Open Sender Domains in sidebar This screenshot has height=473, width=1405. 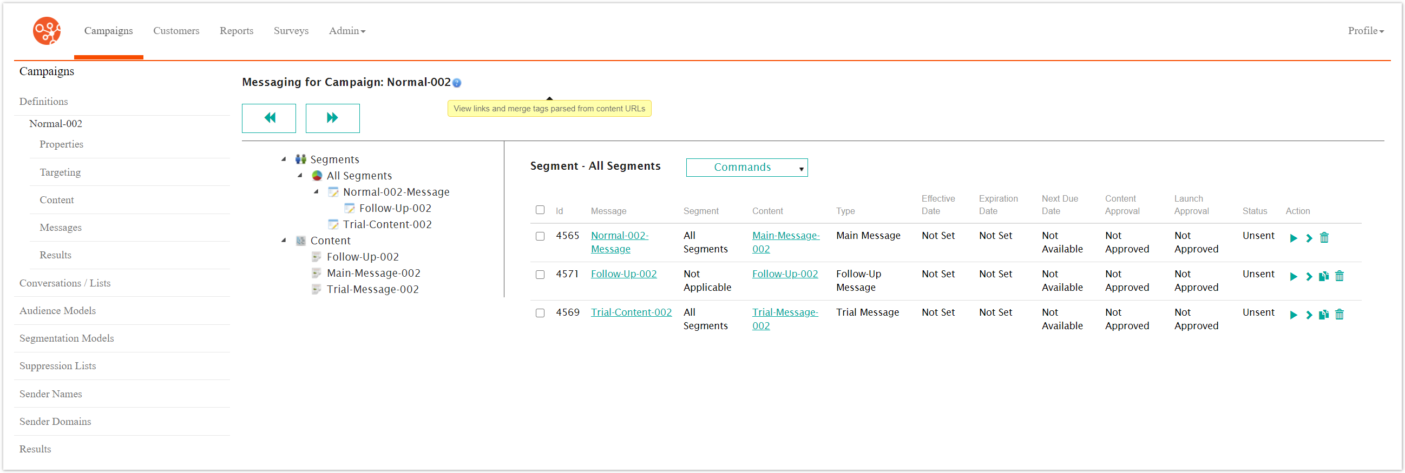55,422
